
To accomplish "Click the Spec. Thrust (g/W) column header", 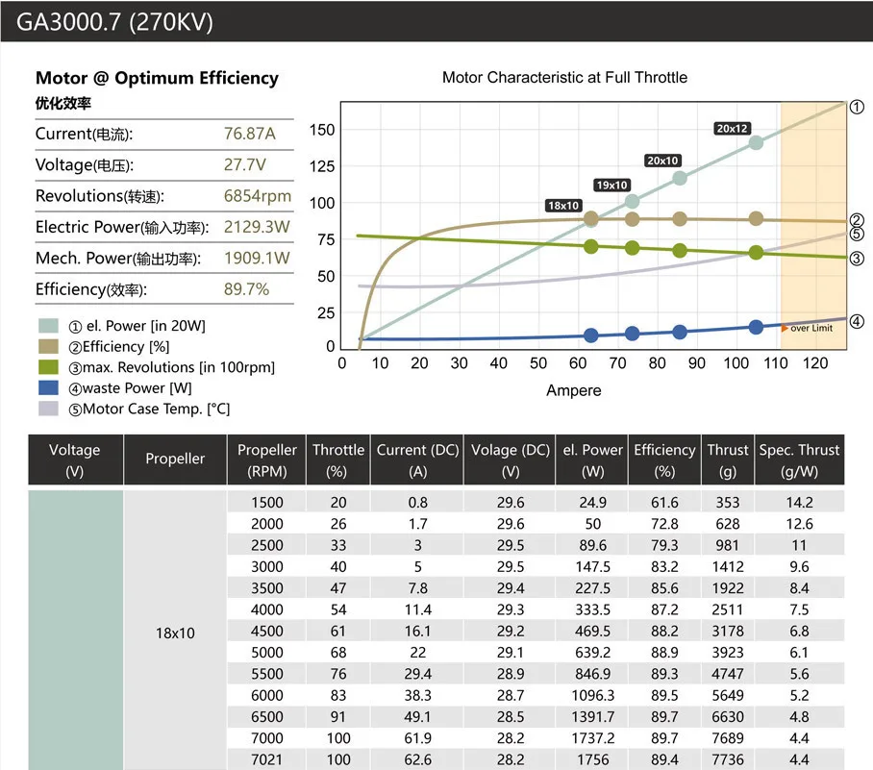I will tap(799, 460).
